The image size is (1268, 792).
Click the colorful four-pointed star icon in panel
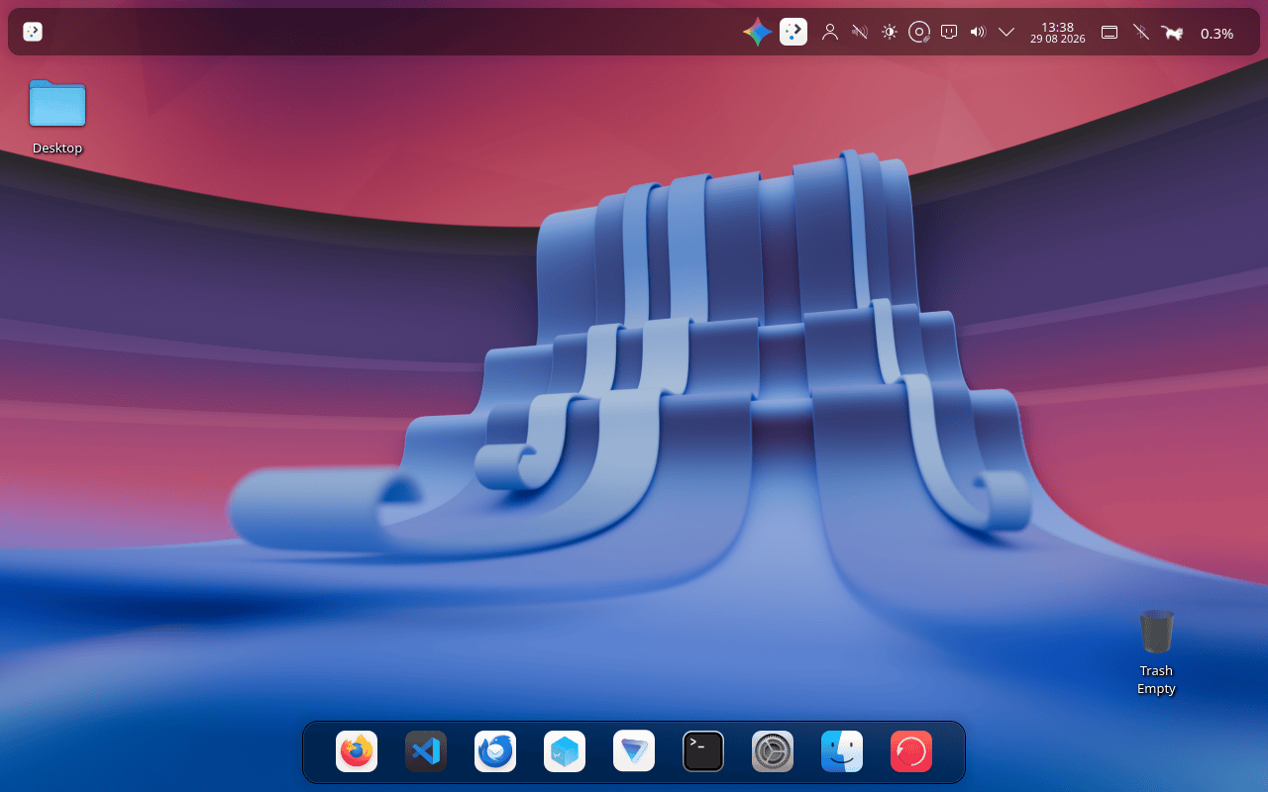[758, 32]
